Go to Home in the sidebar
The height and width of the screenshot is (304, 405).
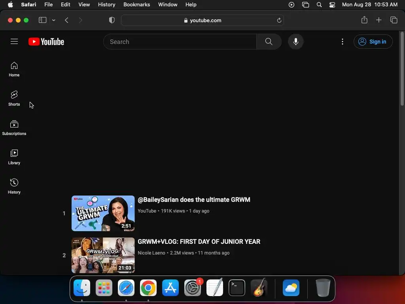coord(14,70)
